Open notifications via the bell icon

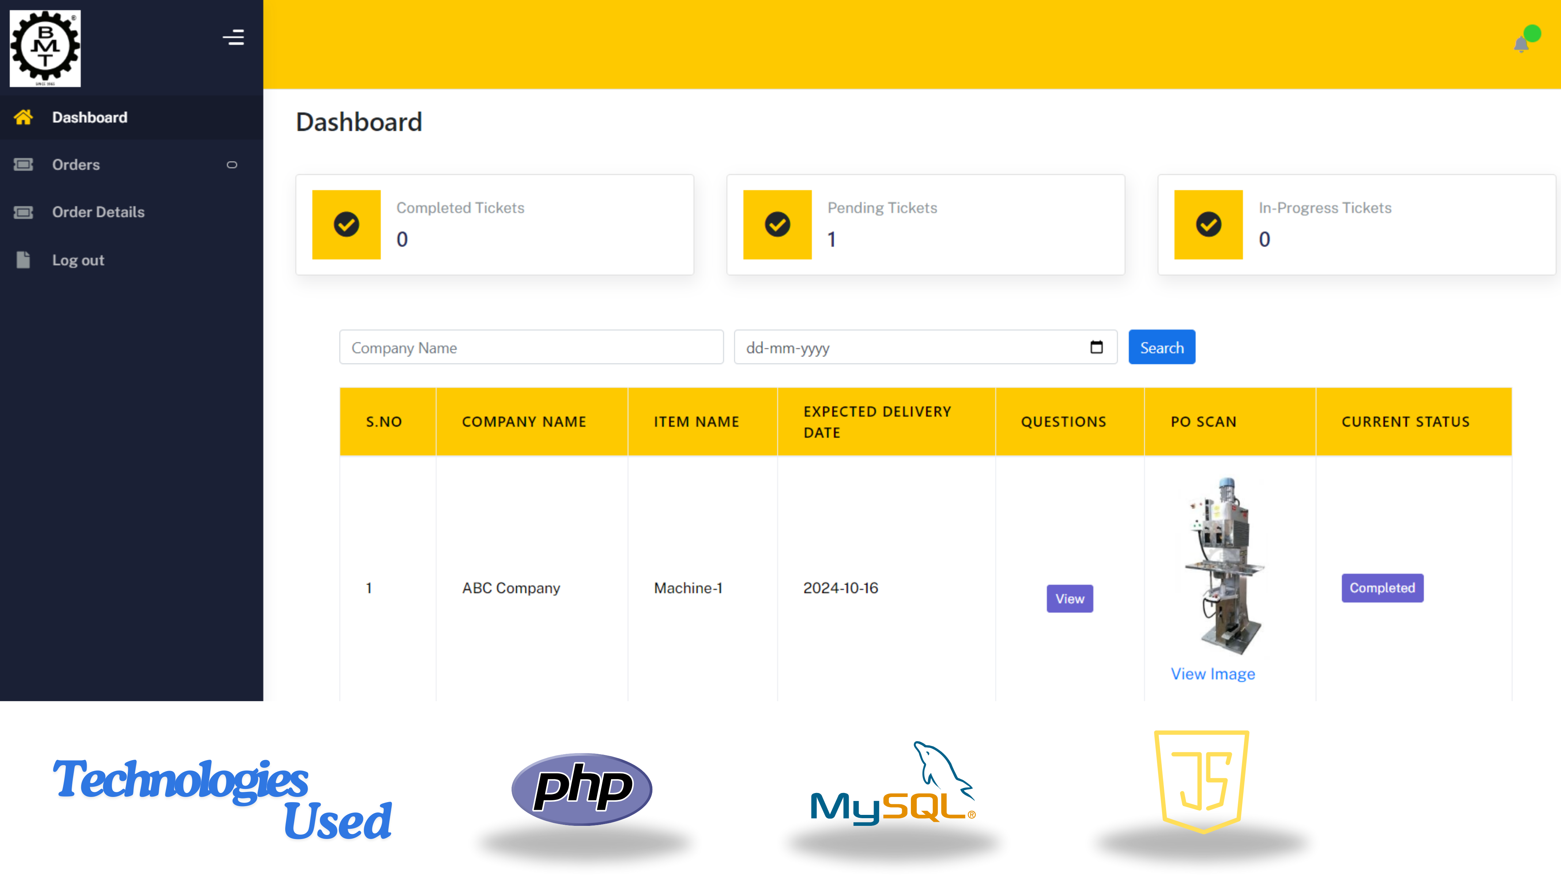click(1520, 44)
